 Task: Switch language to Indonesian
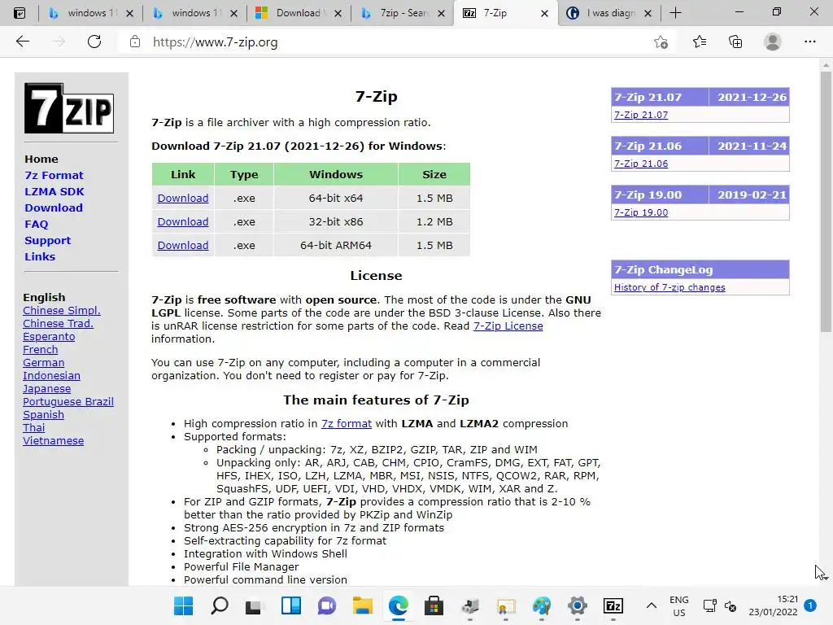coord(51,375)
